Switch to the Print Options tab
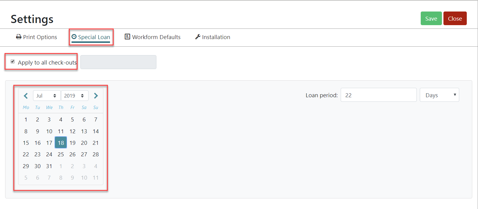Image resolution: width=478 pixels, height=209 pixels. [37, 37]
